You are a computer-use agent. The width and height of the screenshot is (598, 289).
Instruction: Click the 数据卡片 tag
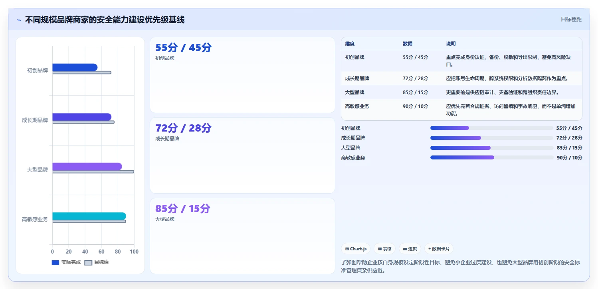pos(439,249)
